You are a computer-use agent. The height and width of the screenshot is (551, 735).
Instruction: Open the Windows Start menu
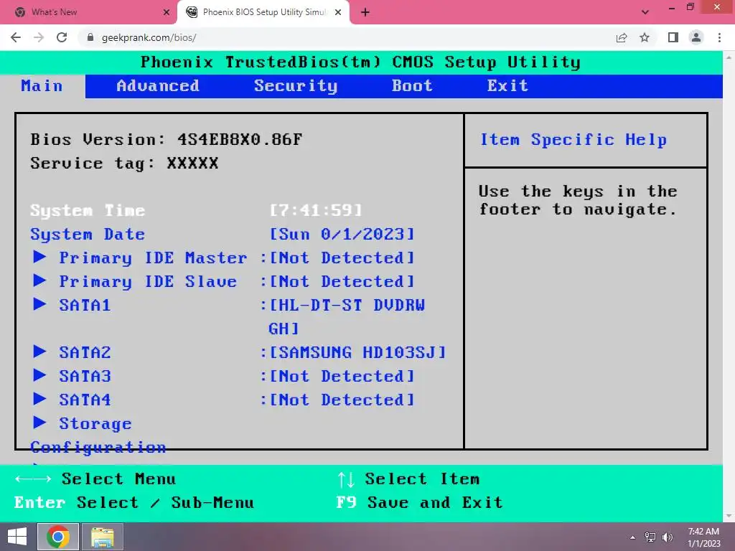pyautogui.click(x=17, y=537)
